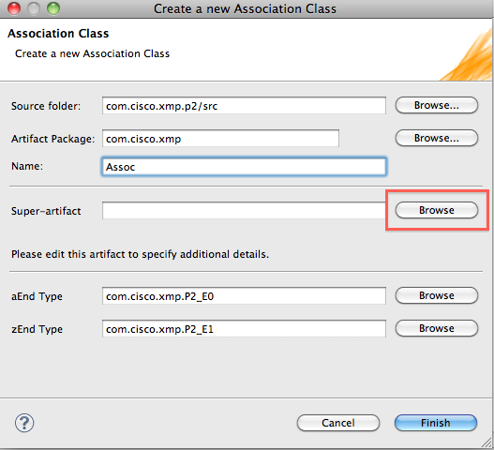Focus the aEnd Type field with P2_E0
Image resolution: width=494 pixels, height=450 pixels.
[244, 296]
